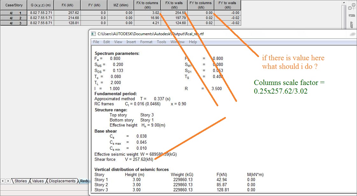Click G cell 8.02 7.55 2.71
The height and width of the screenshot is (196, 357).
(x=41, y=13)
